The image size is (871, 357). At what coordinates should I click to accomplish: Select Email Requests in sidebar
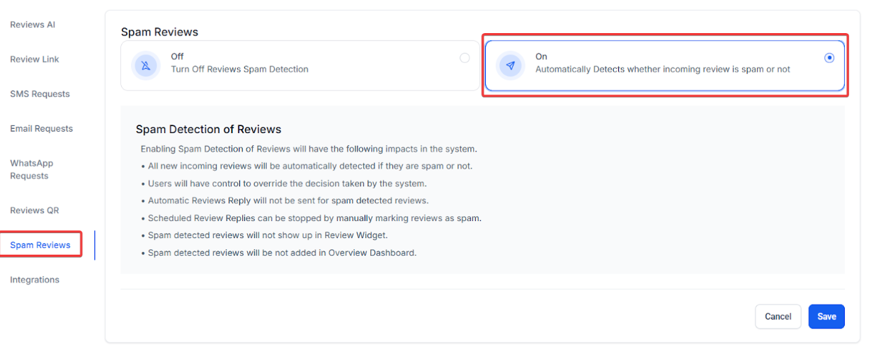(41, 129)
